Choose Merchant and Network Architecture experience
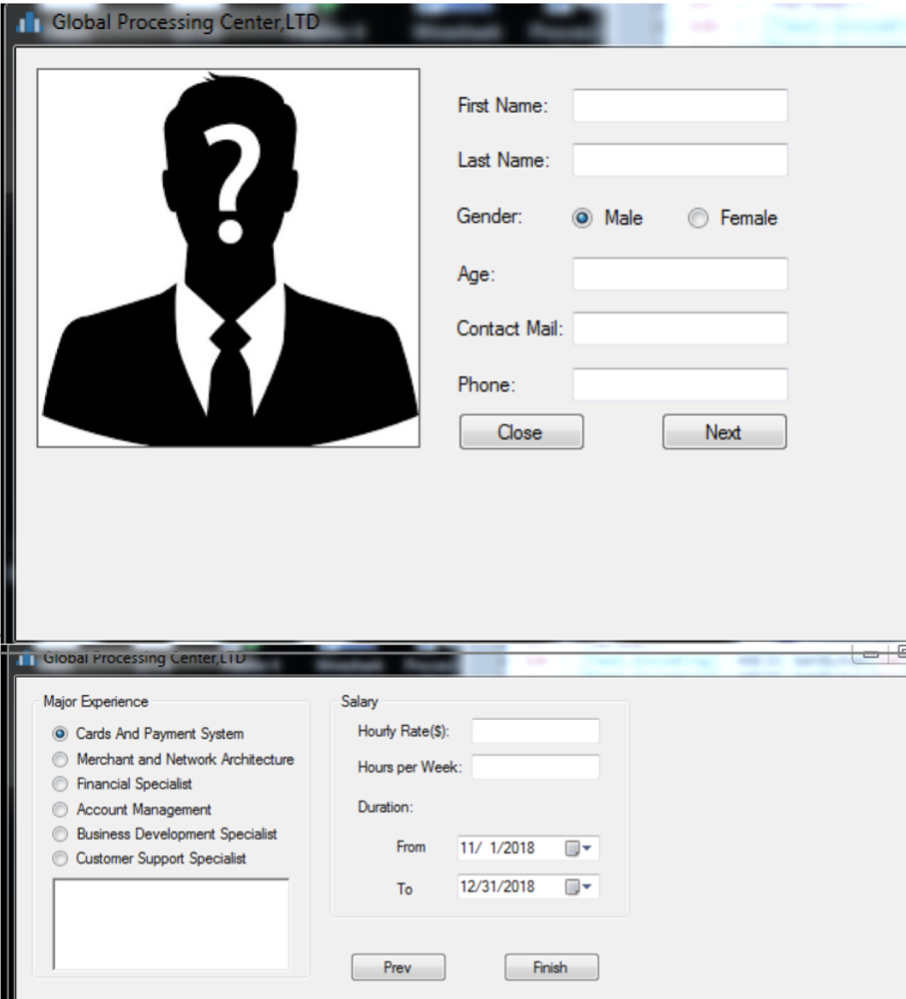906x999 pixels. click(61, 759)
